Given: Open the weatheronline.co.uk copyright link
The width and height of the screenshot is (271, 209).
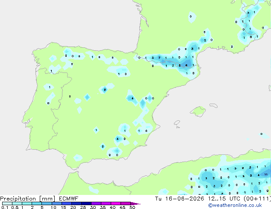Looking at the screenshot, I should coord(235,205).
